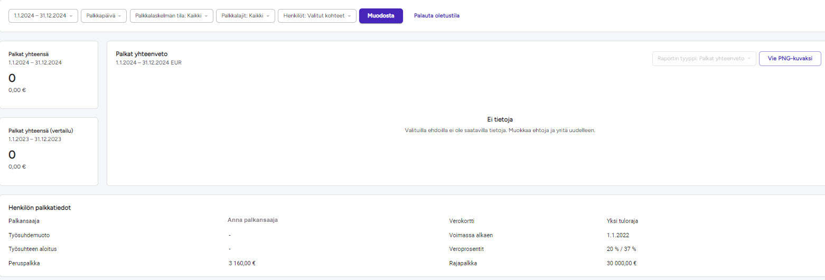Click the Palkat yhteenveto report heading

coord(142,54)
